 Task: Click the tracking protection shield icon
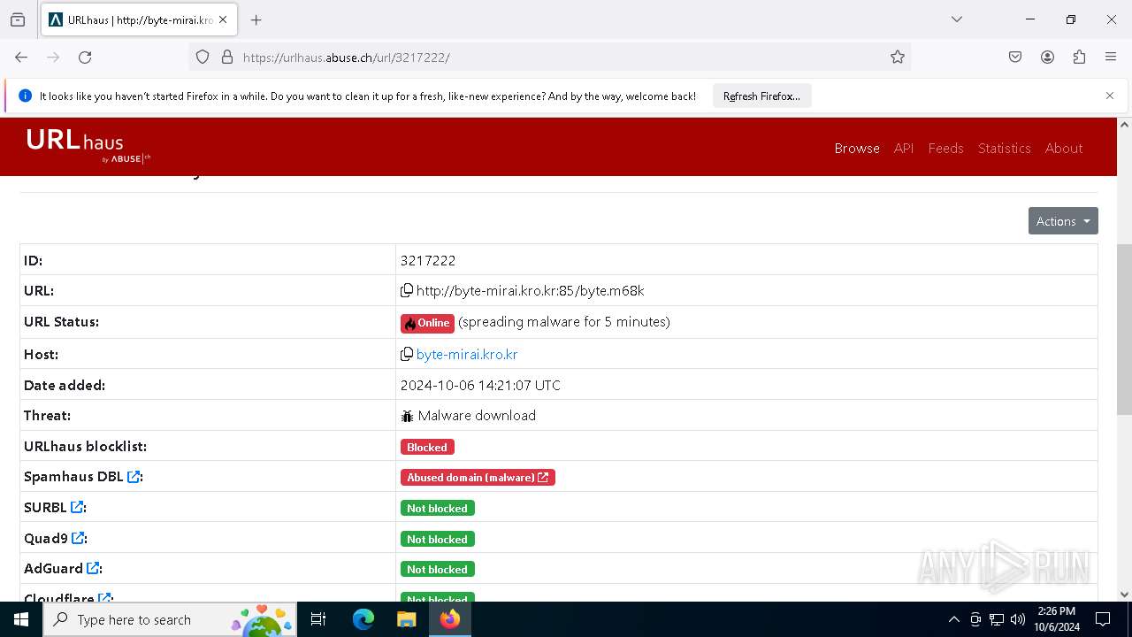click(x=203, y=57)
